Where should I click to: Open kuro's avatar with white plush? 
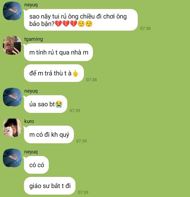12,127
